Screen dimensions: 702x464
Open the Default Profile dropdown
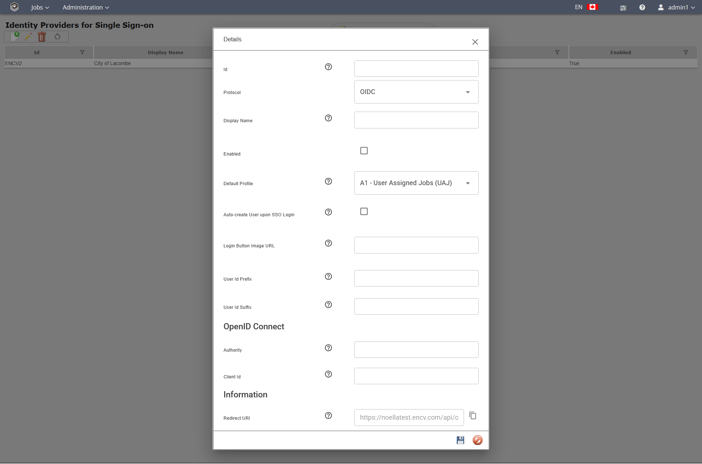click(x=416, y=183)
